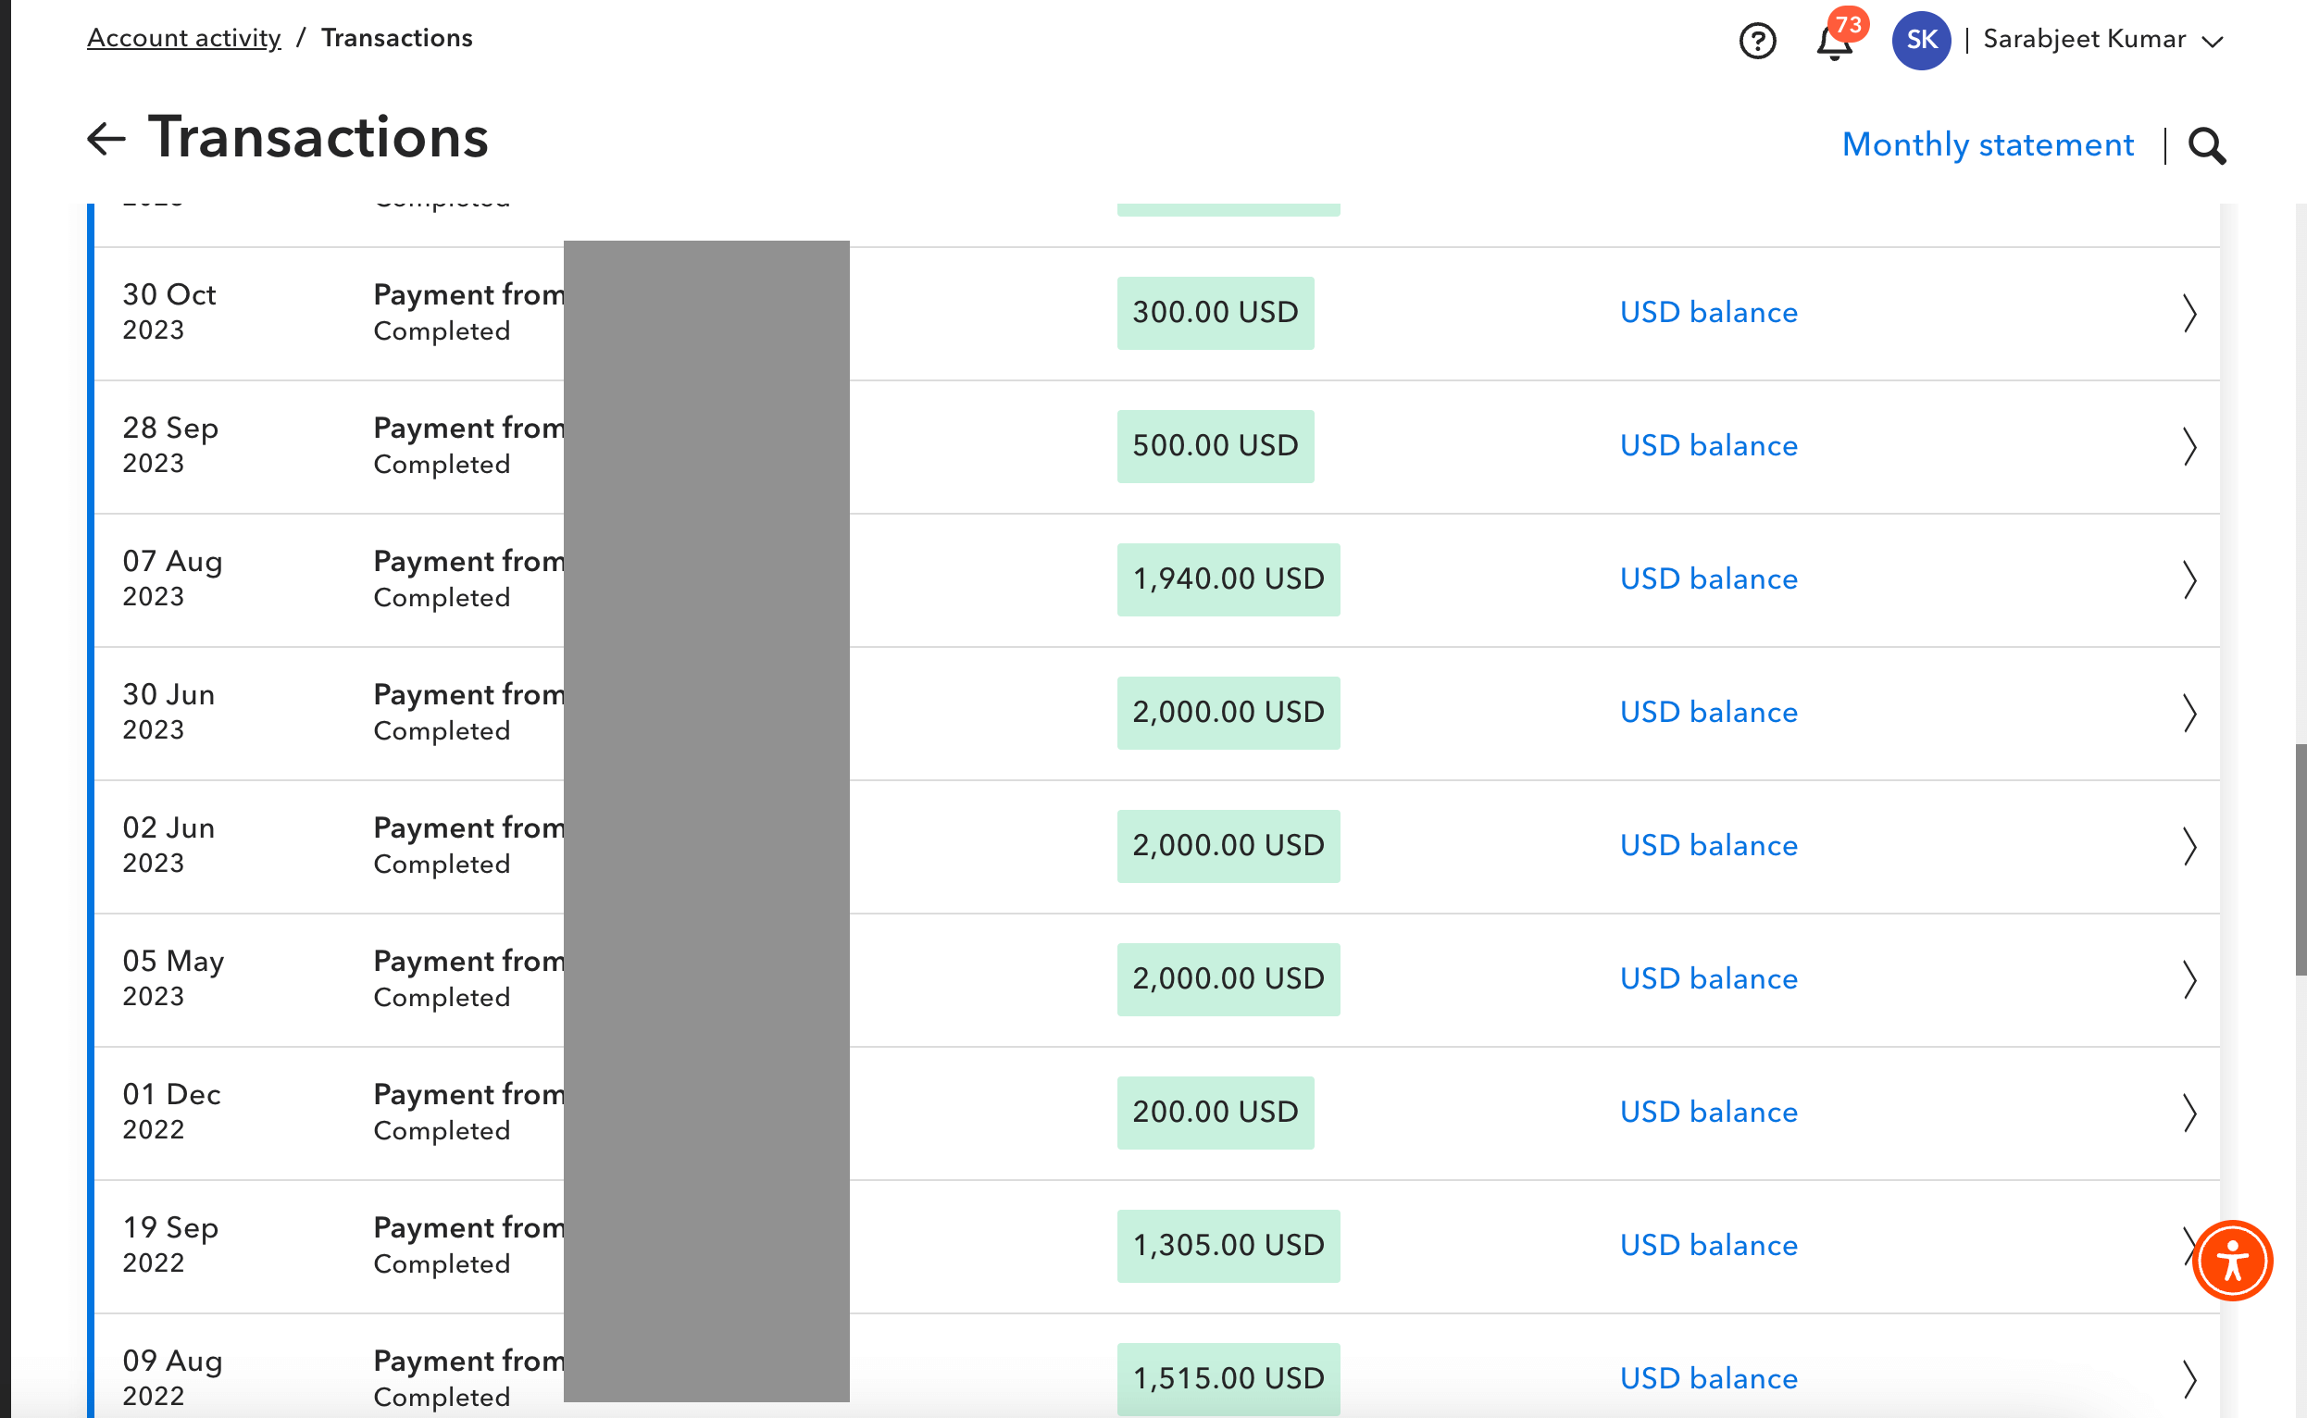The image size is (2307, 1418).
Task: Click the 1,940.00 USD amount badge
Action: click(1228, 578)
